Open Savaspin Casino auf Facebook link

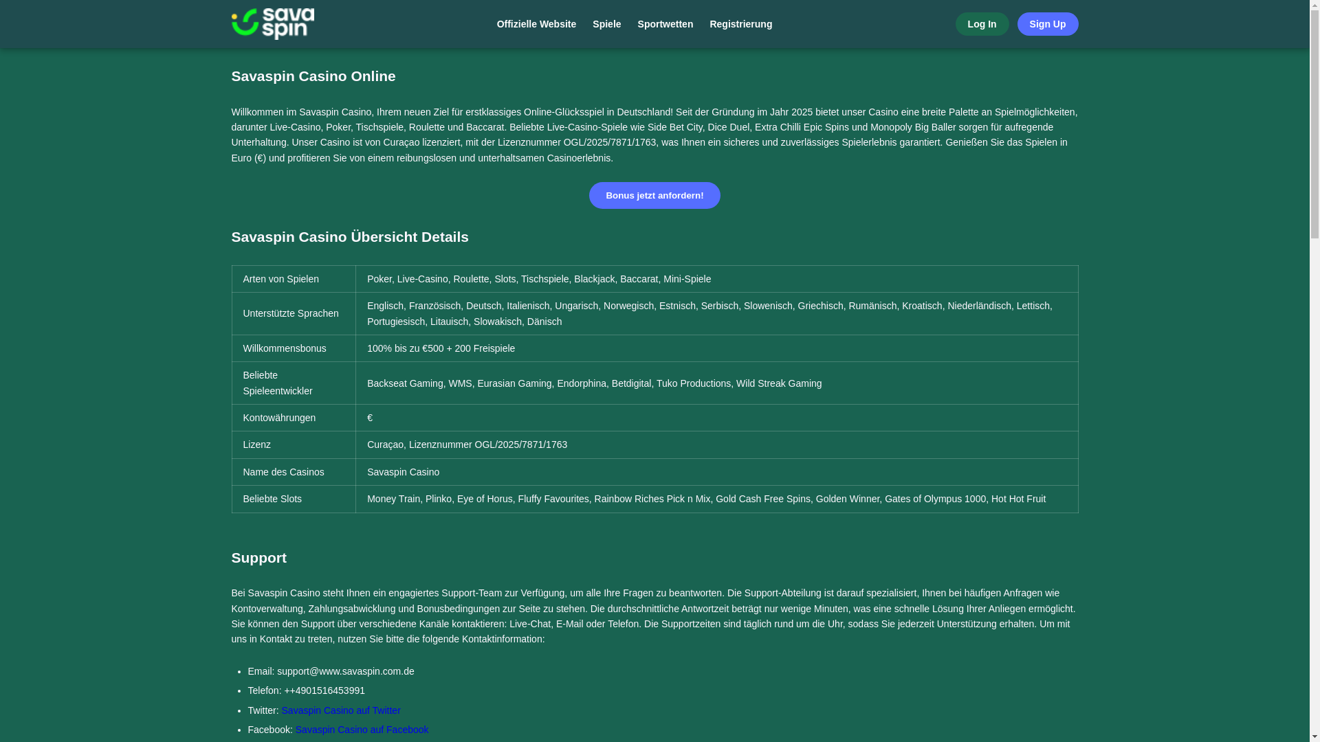362,730
